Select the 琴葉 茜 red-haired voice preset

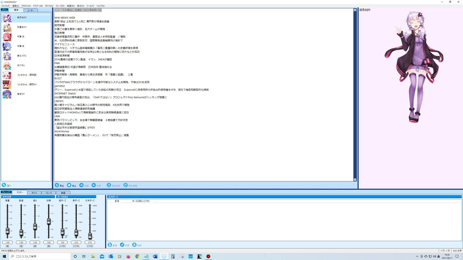pyautogui.click(x=26, y=37)
